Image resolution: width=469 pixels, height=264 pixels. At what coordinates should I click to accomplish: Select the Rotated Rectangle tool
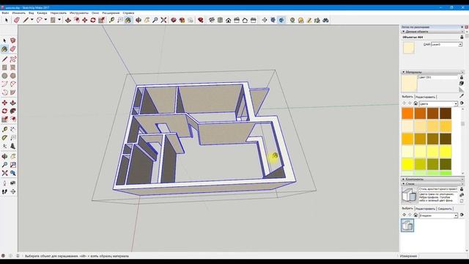pos(13,67)
